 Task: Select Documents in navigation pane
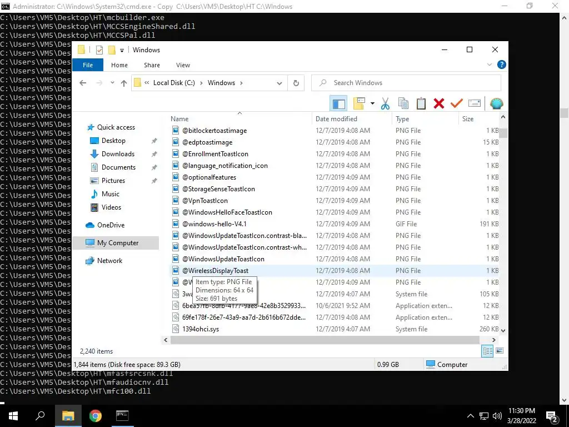point(118,167)
